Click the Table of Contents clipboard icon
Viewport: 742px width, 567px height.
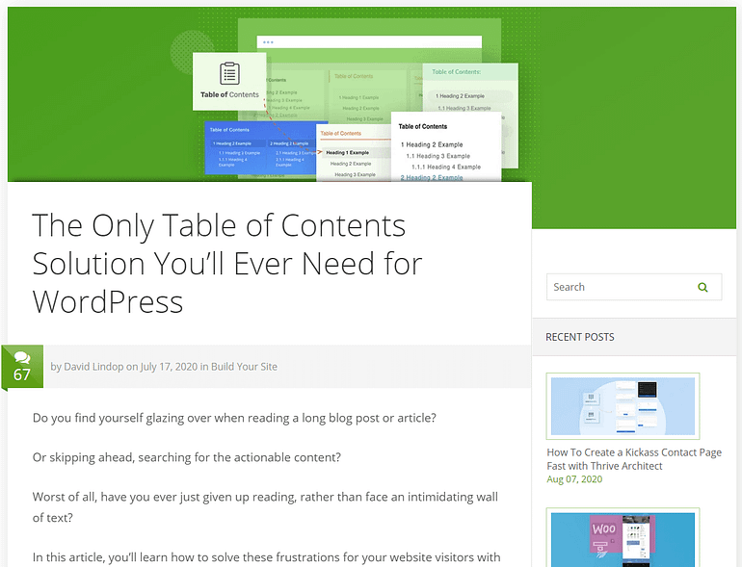(x=229, y=74)
